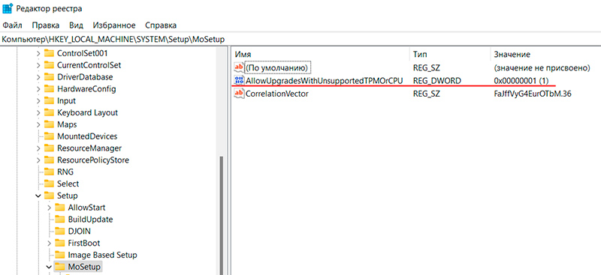Viewport: 601px width, 275px height.
Task: Select the CorrelationVector string value icon
Action: pyautogui.click(x=239, y=93)
